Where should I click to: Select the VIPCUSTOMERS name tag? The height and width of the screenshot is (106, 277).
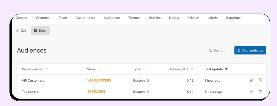(x=99, y=80)
